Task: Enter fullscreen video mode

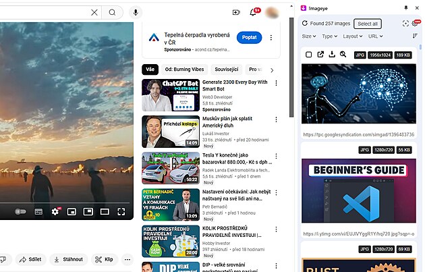Action: [121, 212]
